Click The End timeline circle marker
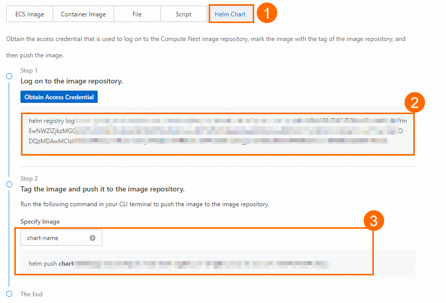The width and height of the screenshot is (446, 303). (x=9, y=294)
